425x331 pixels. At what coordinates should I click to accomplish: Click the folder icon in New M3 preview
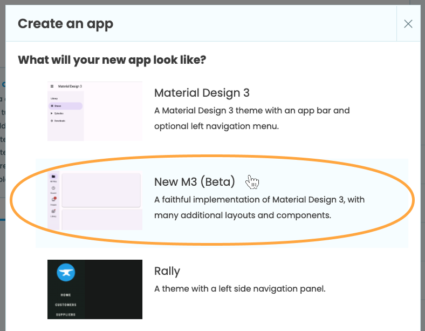tap(53, 177)
